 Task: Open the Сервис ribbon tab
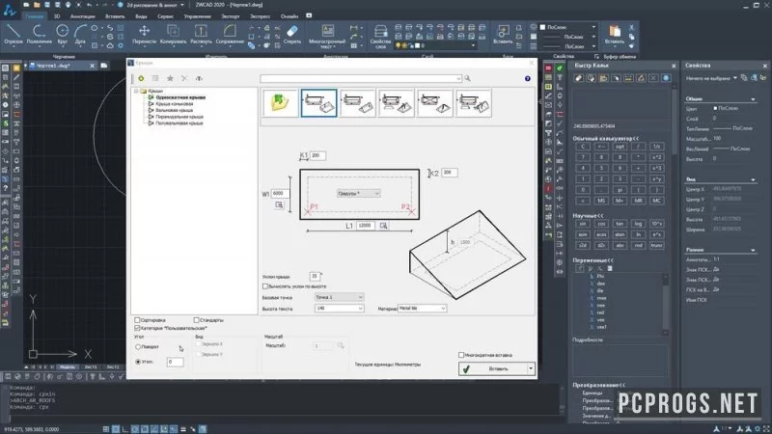[165, 16]
